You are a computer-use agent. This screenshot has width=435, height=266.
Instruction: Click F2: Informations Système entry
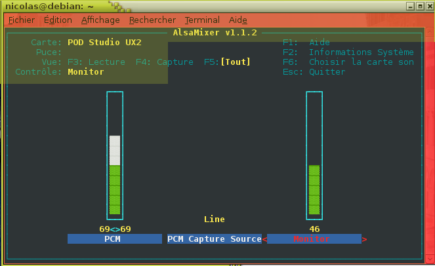[x=348, y=52]
